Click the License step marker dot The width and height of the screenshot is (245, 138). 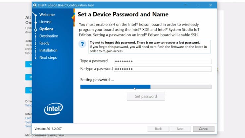(36, 23)
